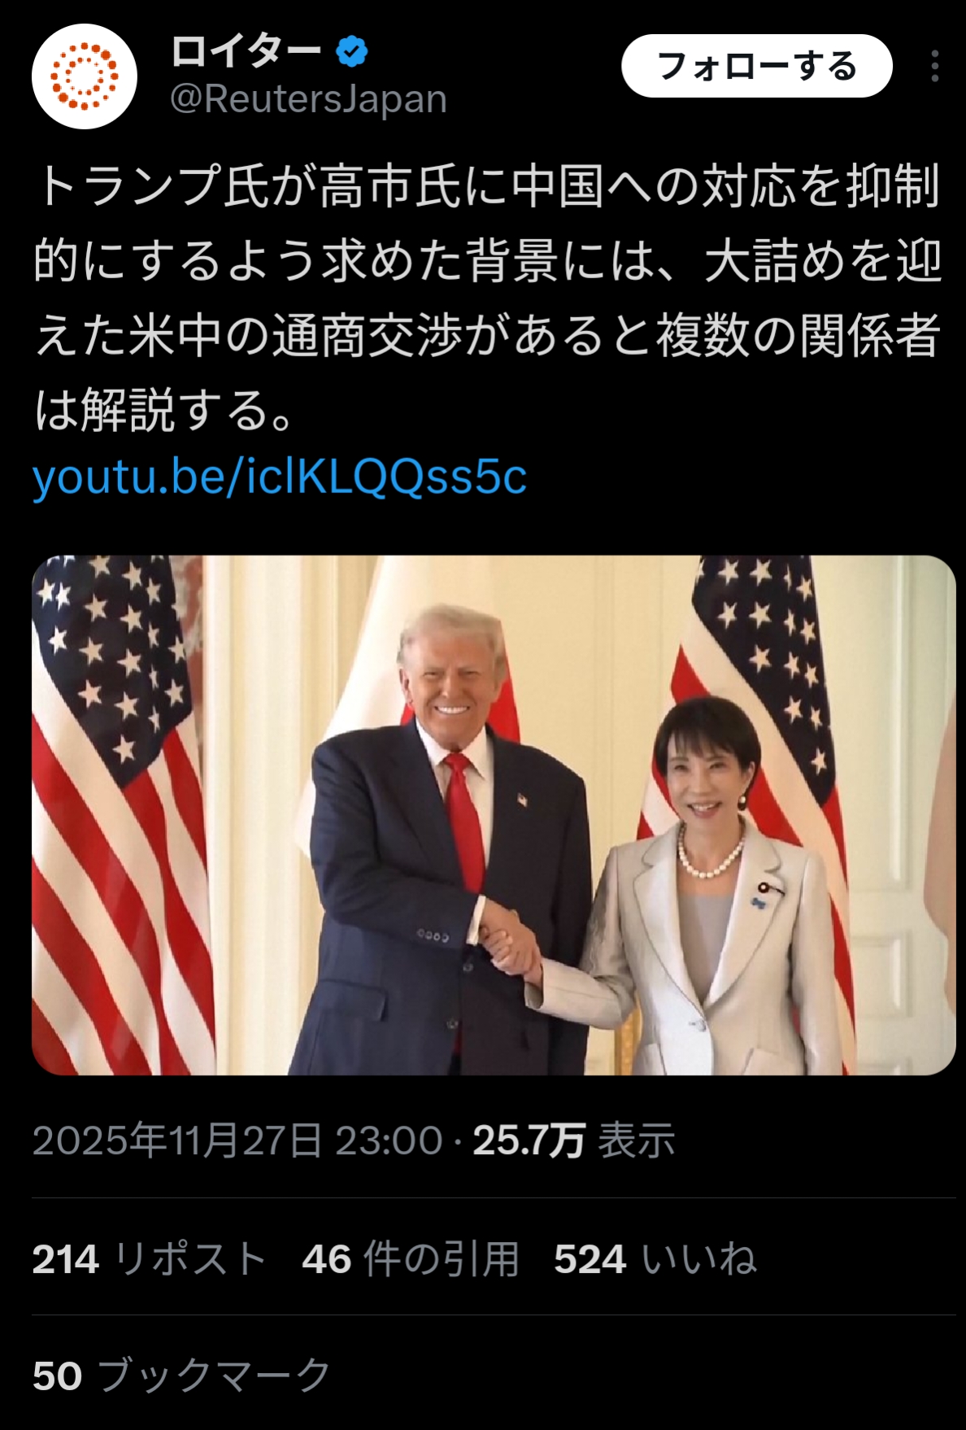The width and height of the screenshot is (966, 1430).
Task: Select the Japanese tweet body text
Action: pos(487,297)
